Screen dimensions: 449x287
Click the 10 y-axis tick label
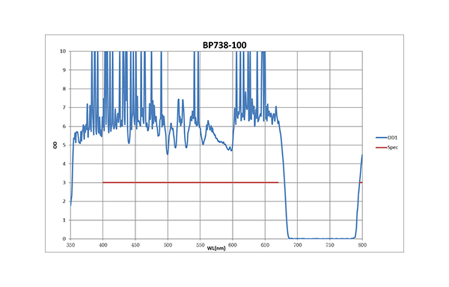[63, 51]
